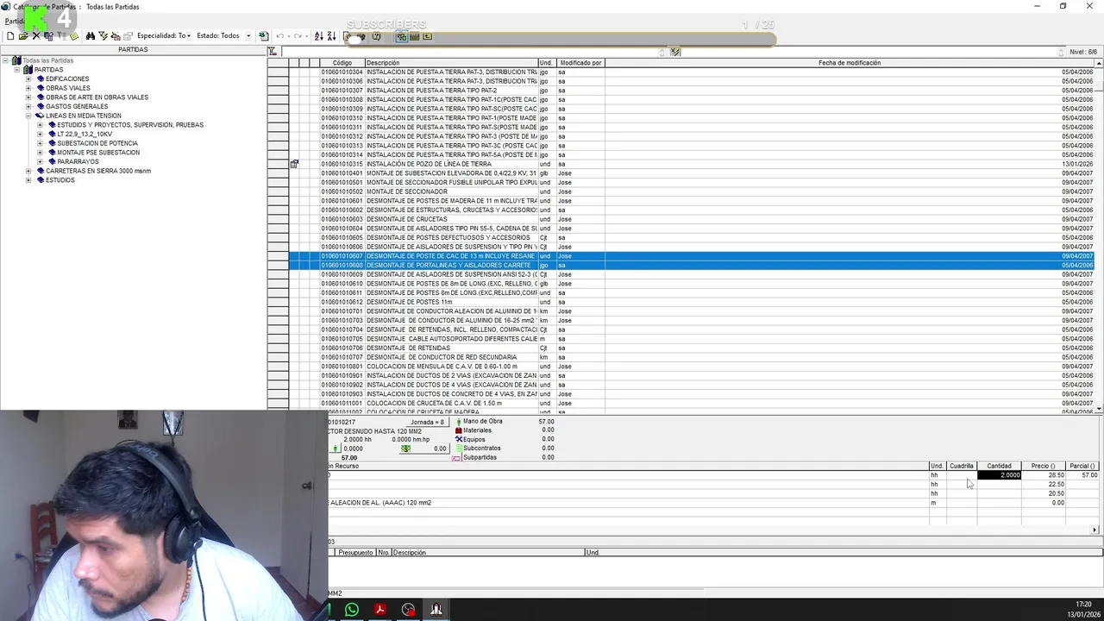Viewport: 1104px width, 621px height.
Task: Expand the PARARRAYOS tree node
Action: click(40, 161)
